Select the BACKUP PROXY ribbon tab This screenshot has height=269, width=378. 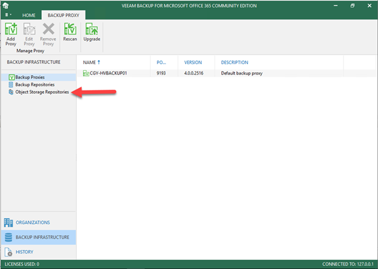pyautogui.click(x=64, y=15)
